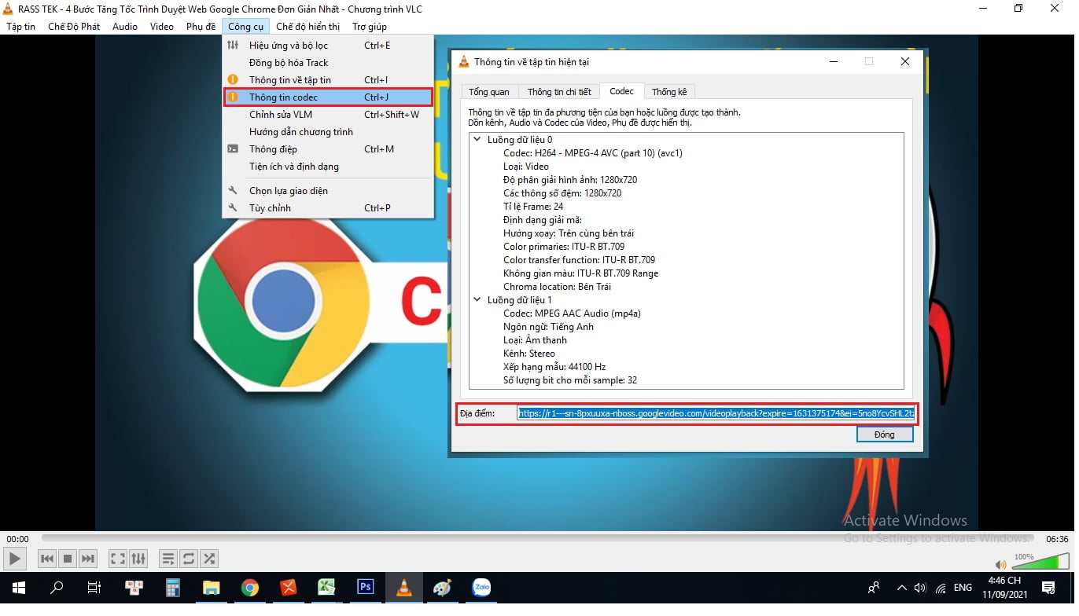Viewport: 1079px width, 616px height.
Task: Switch to the Thống kê tab
Action: 669,92
